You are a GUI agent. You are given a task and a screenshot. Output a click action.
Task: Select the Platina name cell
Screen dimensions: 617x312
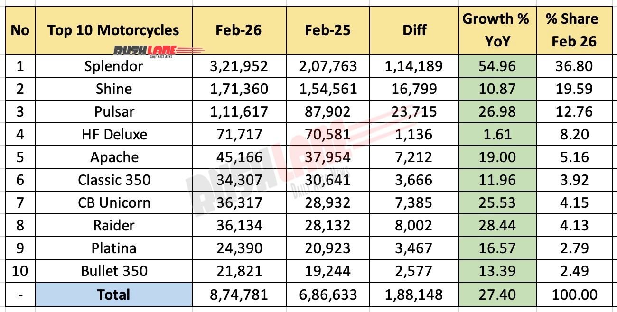tap(113, 248)
